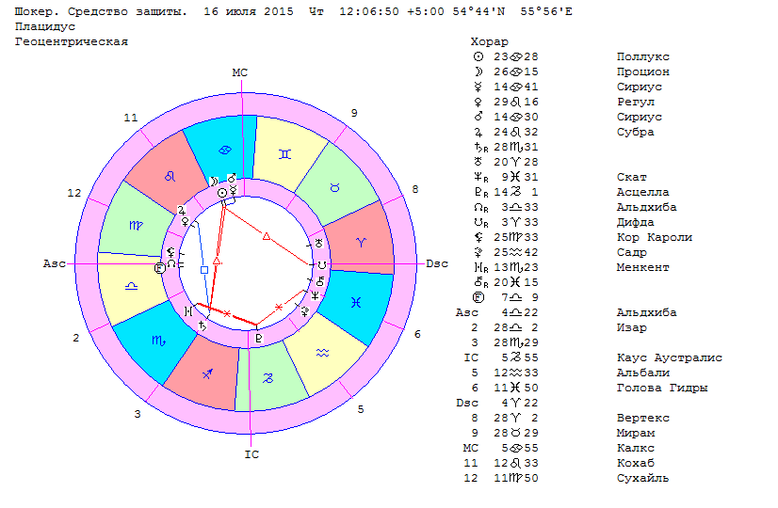Select the IC label below the chart

[x=251, y=454]
